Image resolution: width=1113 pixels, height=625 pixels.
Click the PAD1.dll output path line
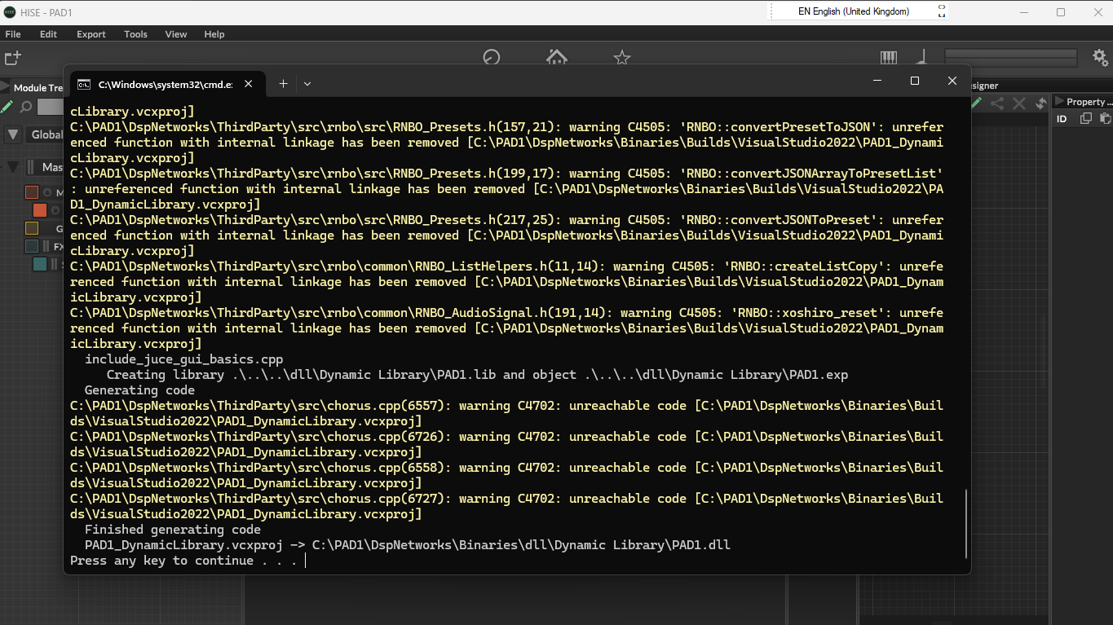click(408, 545)
